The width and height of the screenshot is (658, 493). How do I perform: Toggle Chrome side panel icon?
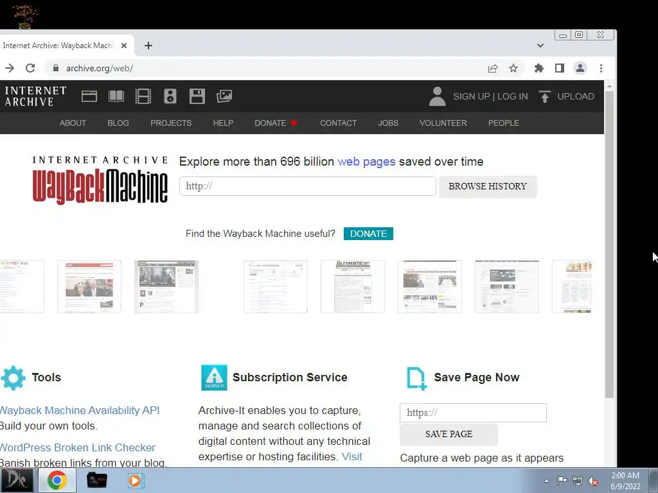pos(560,68)
